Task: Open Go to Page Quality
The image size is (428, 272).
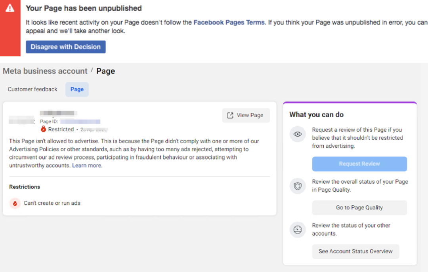Action: click(x=359, y=207)
